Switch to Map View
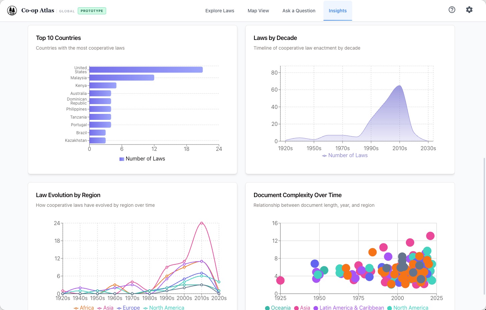The width and height of the screenshot is (486, 310). (x=258, y=11)
